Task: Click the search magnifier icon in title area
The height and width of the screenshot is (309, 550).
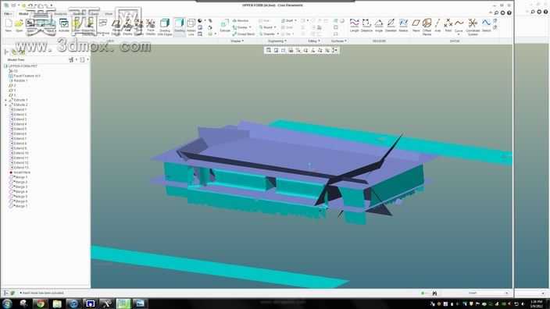Action: pos(496,13)
